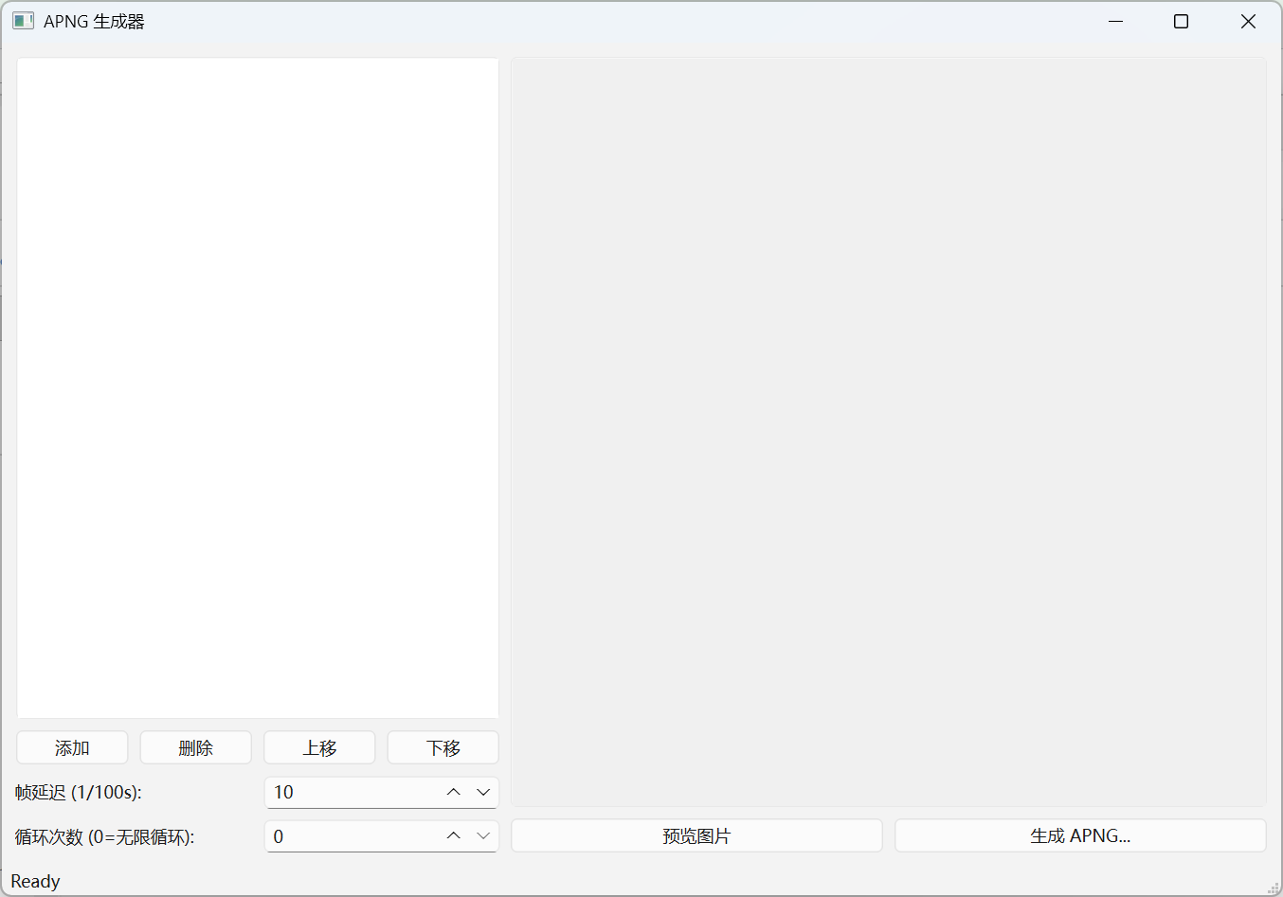This screenshot has height=897, width=1283.
Task: Click the image preview panel
Action: [x=889, y=432]
